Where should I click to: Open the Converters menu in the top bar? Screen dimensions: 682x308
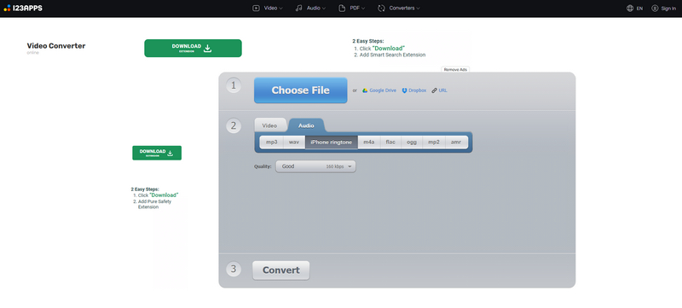[399, 8]
